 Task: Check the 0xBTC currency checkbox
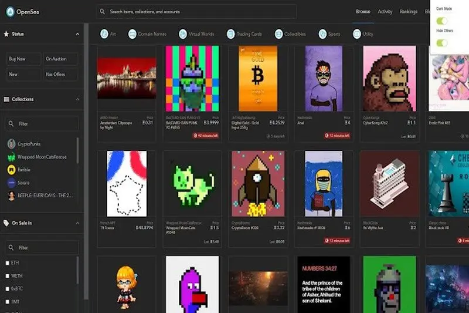point(8,289)
